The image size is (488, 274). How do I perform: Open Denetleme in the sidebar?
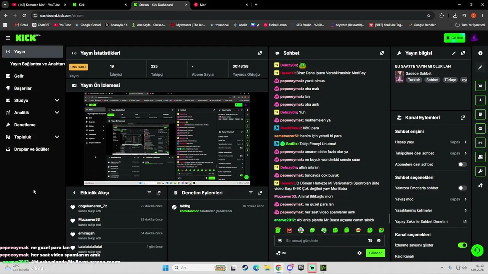(x=32, y=125)
